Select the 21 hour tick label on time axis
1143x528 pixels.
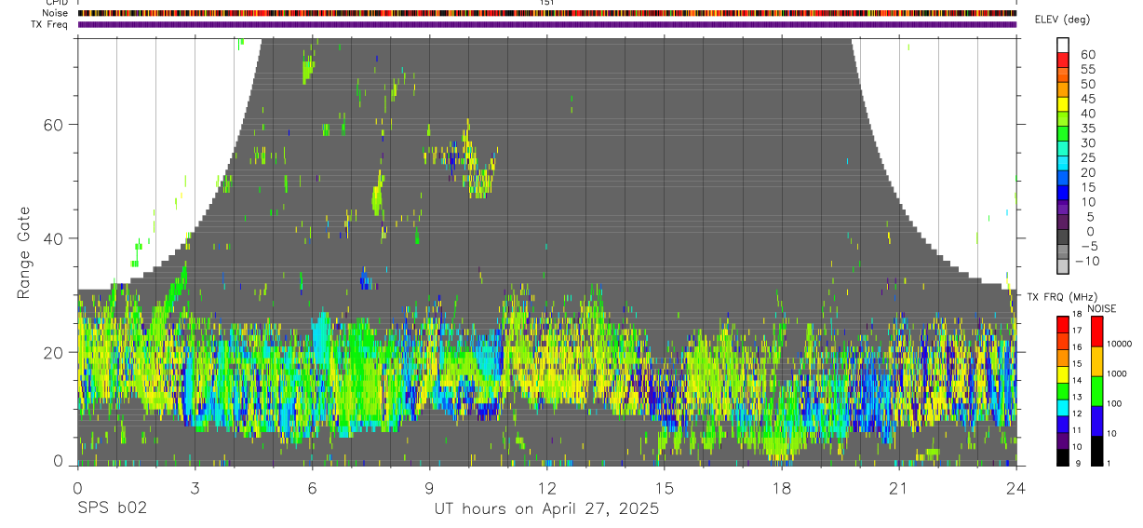(x=898, y=488)
